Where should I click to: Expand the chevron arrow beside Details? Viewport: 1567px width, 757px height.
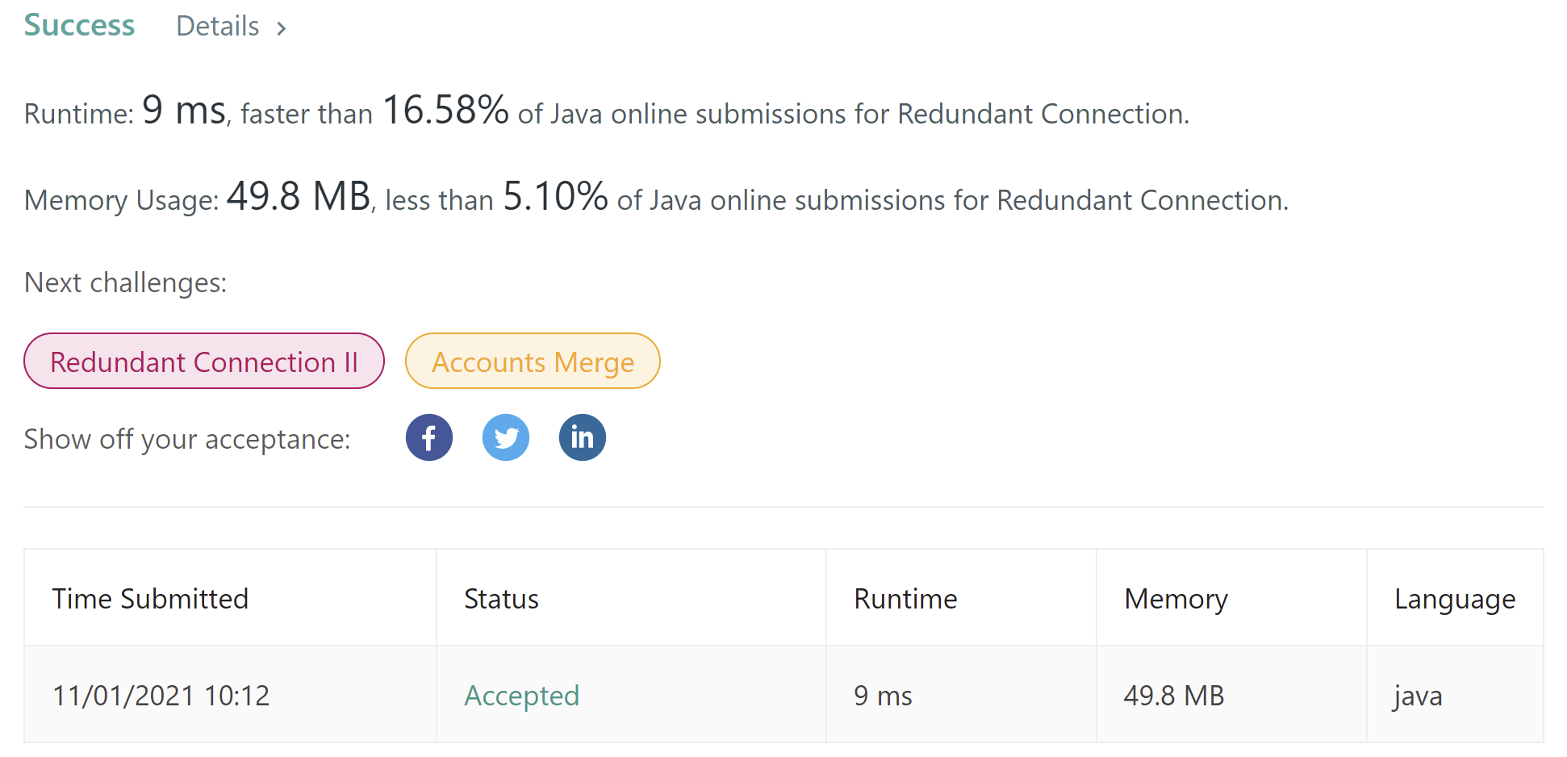(281, 29)
